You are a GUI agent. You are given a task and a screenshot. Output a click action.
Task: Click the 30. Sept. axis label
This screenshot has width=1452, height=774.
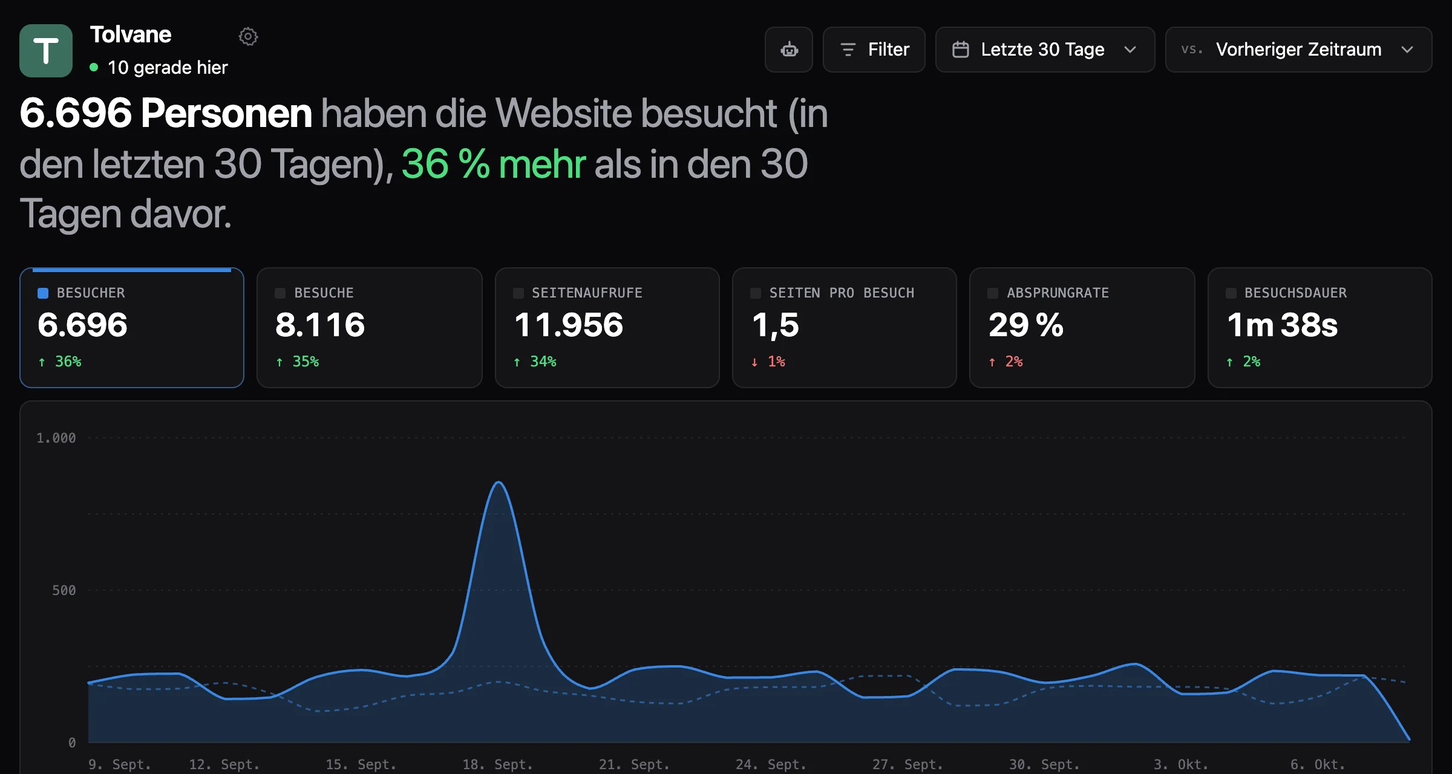click(1044, 764)
